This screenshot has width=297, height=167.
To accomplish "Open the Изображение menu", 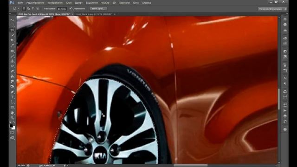I will 55,3.
